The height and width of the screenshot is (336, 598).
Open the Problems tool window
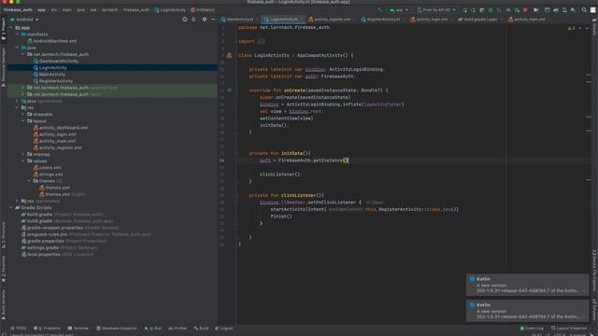click(x=47, y=328)
